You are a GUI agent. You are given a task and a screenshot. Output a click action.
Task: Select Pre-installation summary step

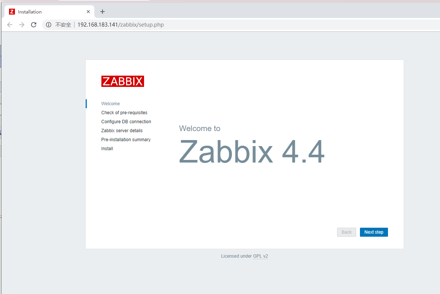coord(126,140)
